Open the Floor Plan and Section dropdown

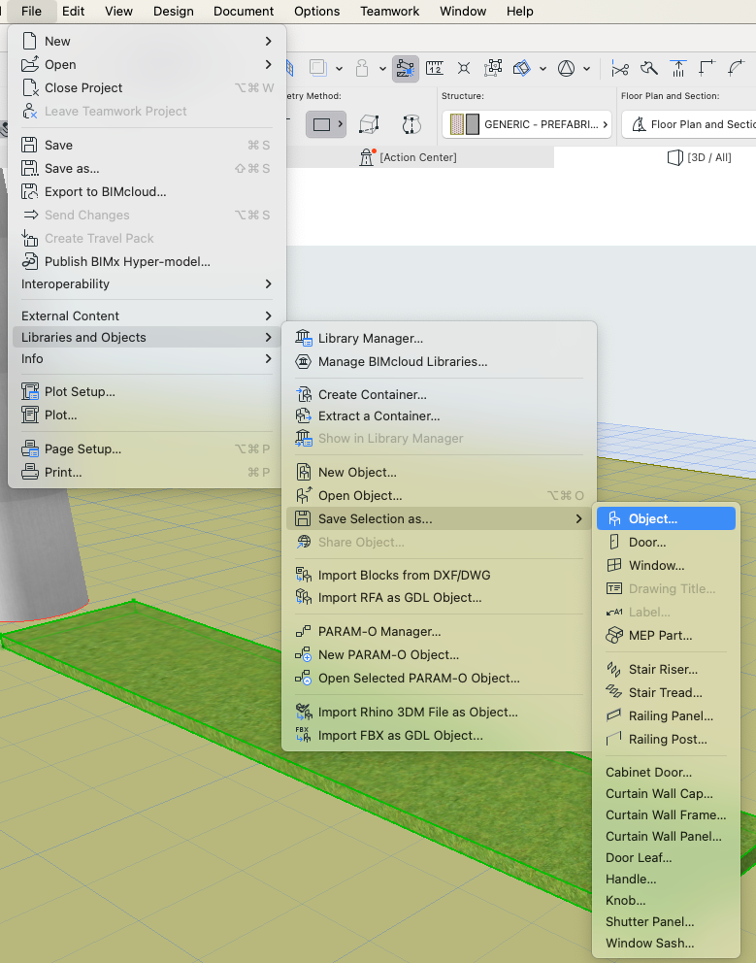tap(688, 124)
